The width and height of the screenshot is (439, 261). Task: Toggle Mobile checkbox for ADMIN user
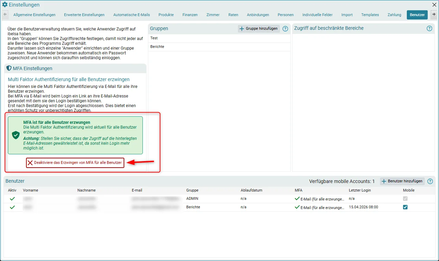[405, 199]
